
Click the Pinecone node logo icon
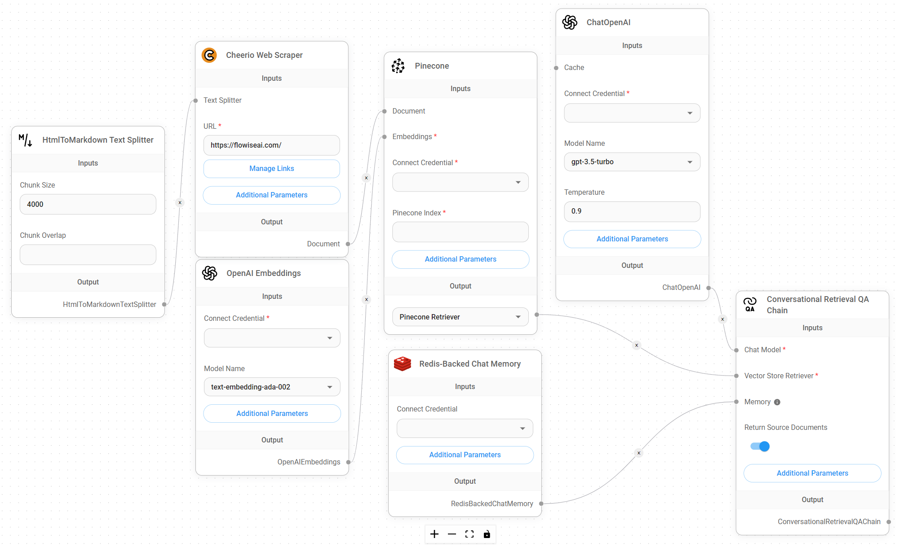click(x=398, y=66)
